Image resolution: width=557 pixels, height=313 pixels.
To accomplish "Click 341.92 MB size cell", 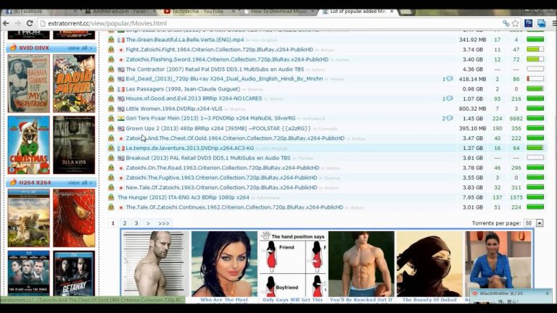I will 472,40.
